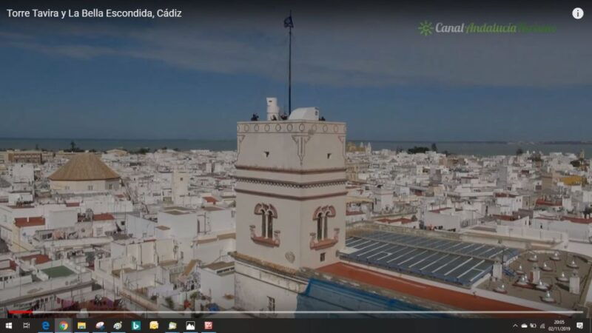Launch Microsoft Edge from the taskbar
This screenshot has width=592, height=333.
coord(45,326)
